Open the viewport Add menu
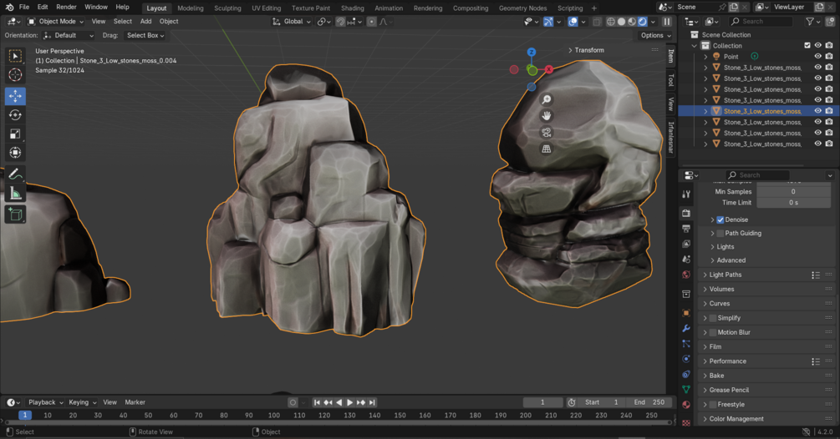Viewport: 840px width, 439px height. (145, 22)
